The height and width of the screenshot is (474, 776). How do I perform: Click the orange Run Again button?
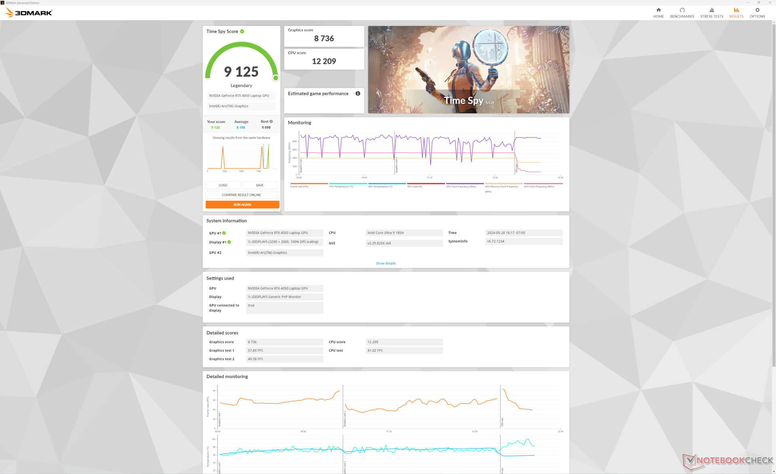[x=242, y=205]
